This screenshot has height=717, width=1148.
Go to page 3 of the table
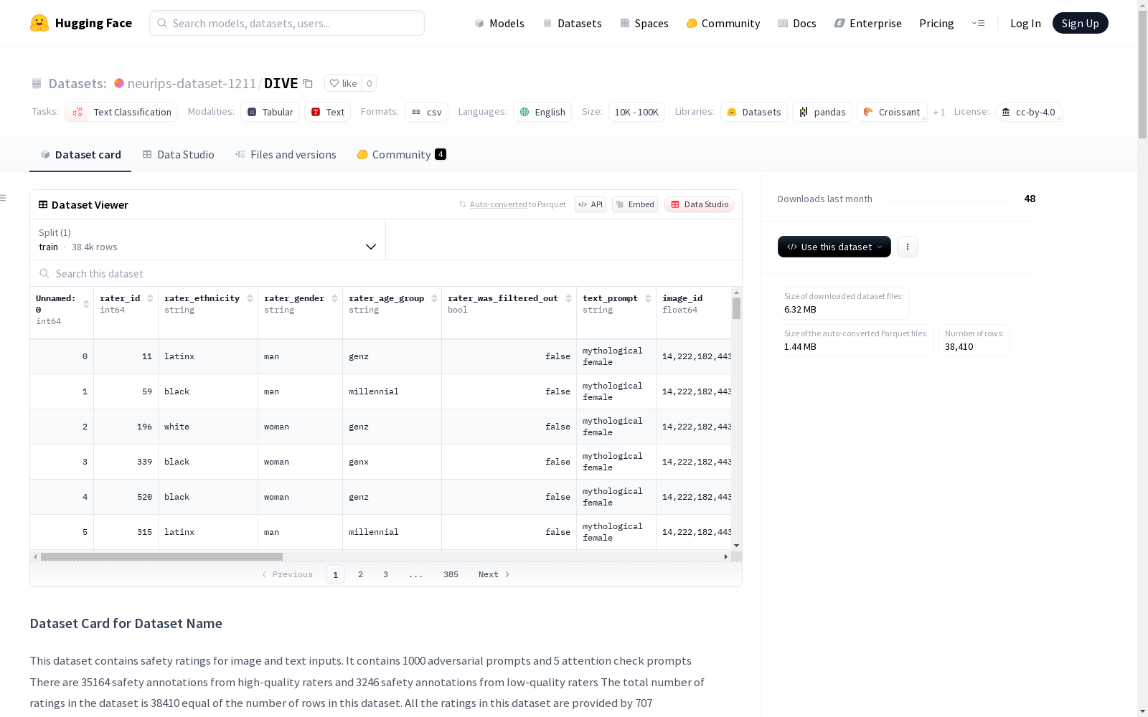coord(385,574)
